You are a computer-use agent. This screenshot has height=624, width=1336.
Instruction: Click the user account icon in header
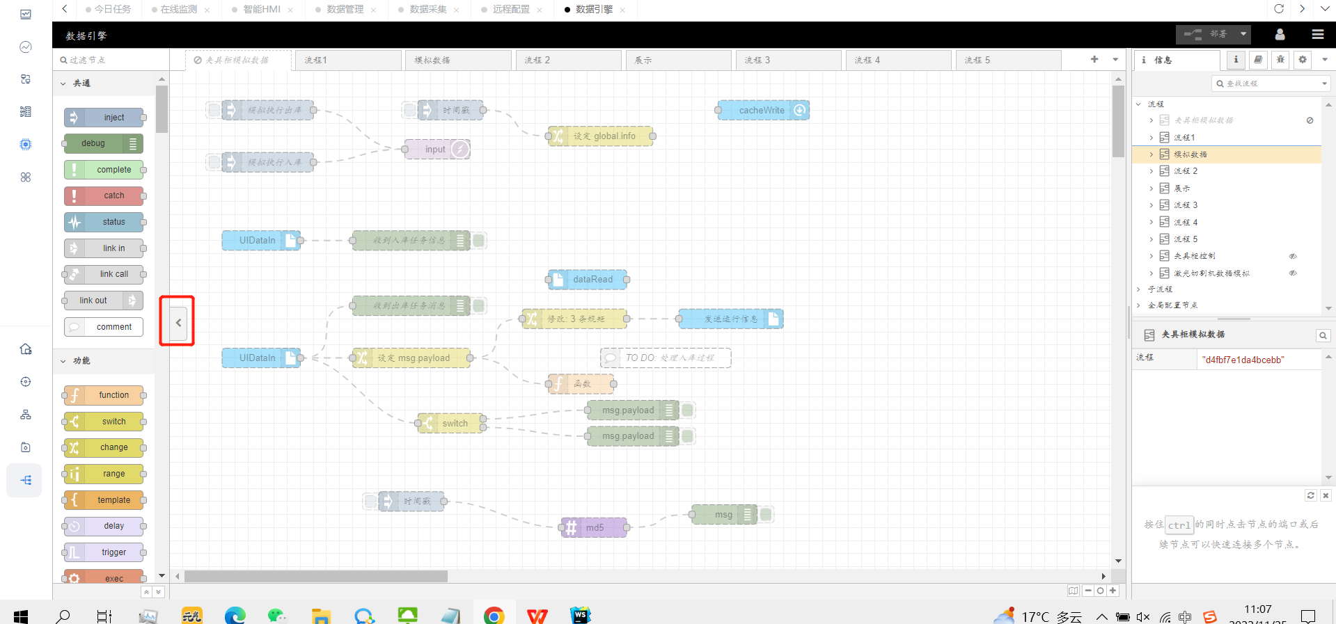pos(1280,34)
